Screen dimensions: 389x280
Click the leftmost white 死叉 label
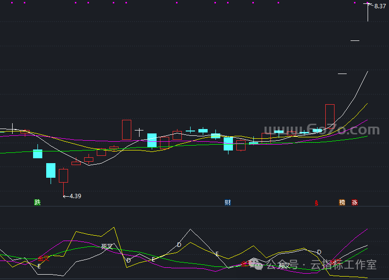[106, 246]
